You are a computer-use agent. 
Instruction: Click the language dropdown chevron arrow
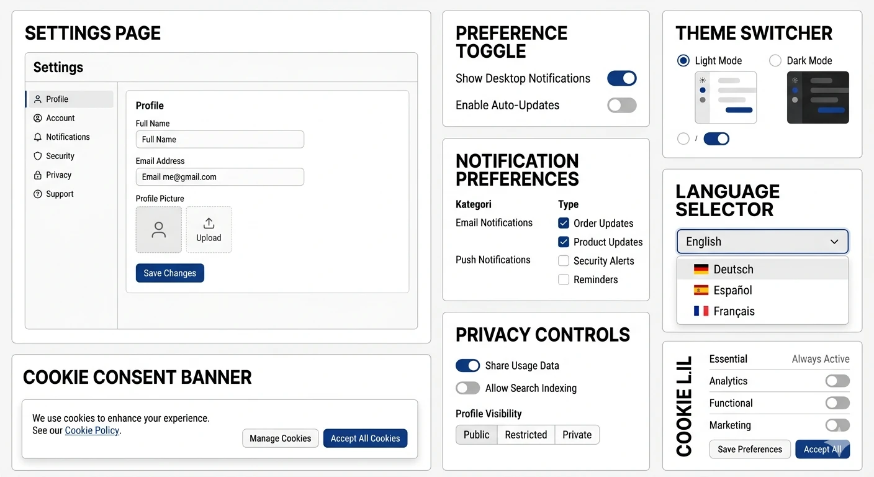pyautogui.click(x=834, y=242)
